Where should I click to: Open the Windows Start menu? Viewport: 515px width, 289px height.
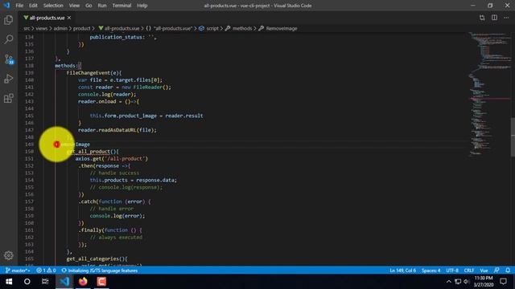tap(9, 282)
